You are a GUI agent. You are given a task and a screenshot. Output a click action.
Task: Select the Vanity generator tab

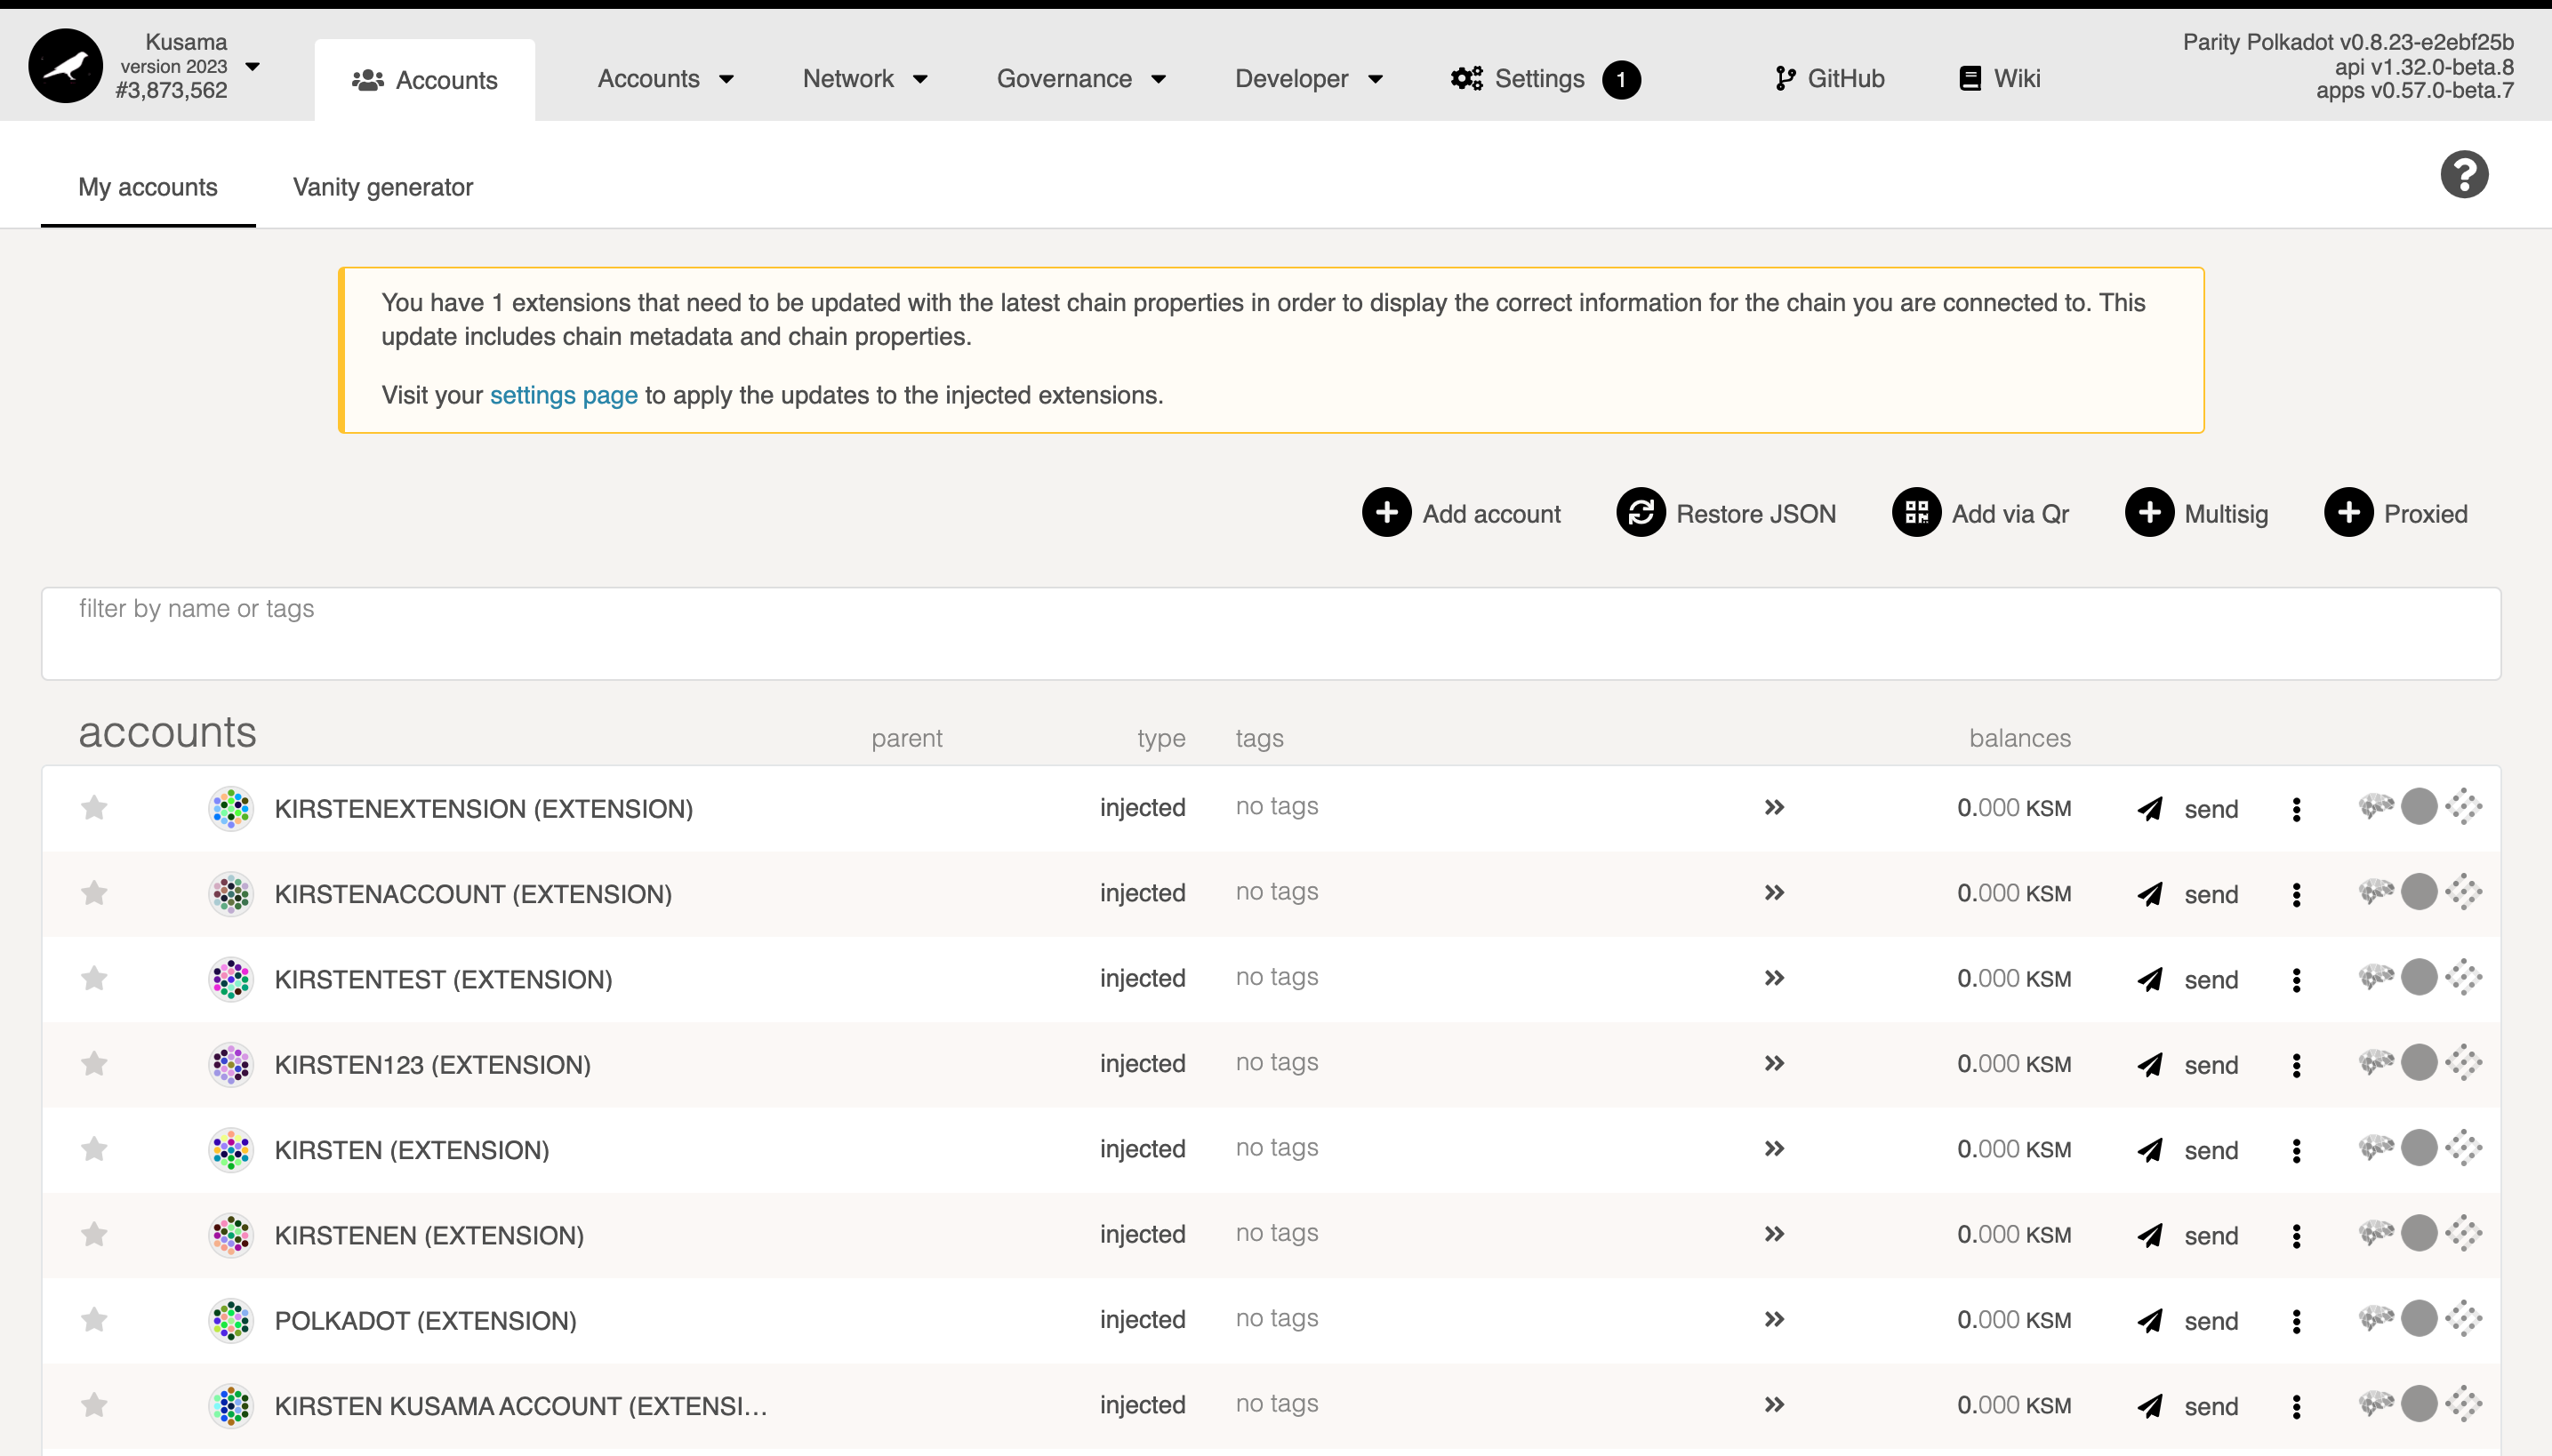click(382, 186)
